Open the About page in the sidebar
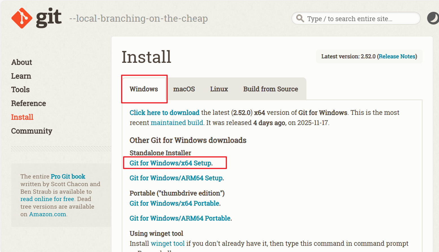Image resolution: width=439 pixels, height=252 pixels. (22, 62)
